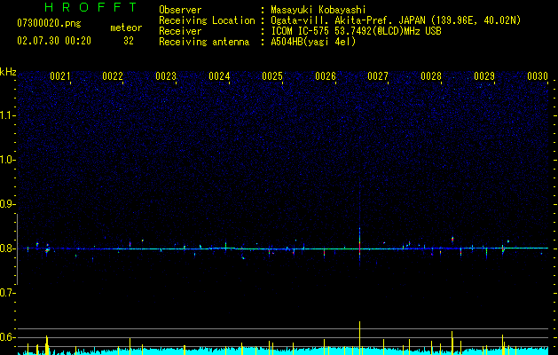Click the 0.8 frequency axis label

tap(7, 248)
